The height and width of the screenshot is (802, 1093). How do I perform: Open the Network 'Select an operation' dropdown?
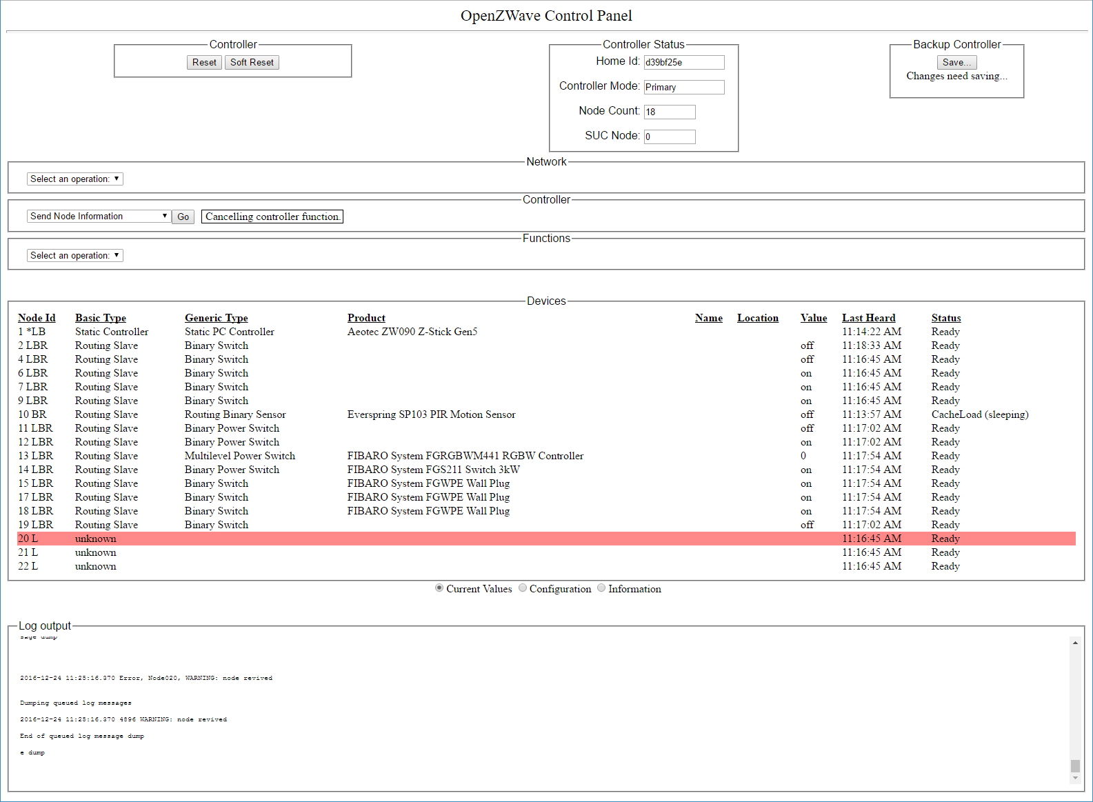coord(75,179)
